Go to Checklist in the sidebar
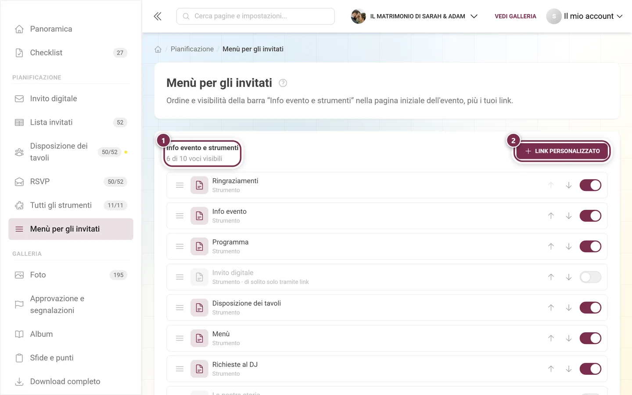This screenshot has height=395, width=632. (x=71, y=53)
